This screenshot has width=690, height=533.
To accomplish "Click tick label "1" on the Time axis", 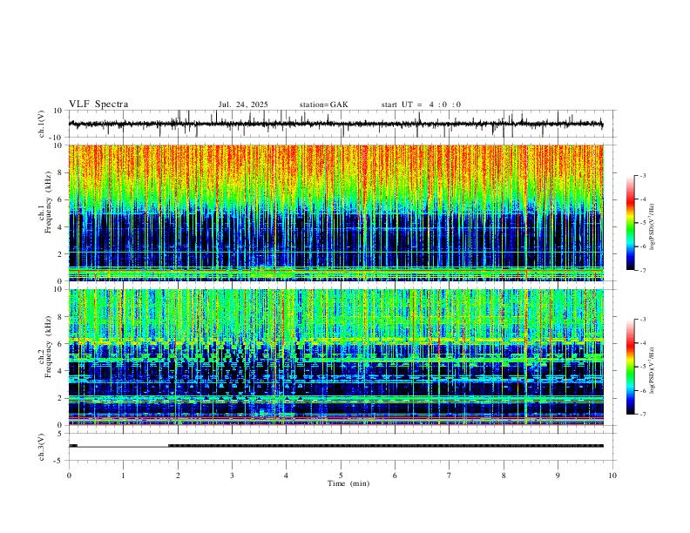I will click(123, 476).
